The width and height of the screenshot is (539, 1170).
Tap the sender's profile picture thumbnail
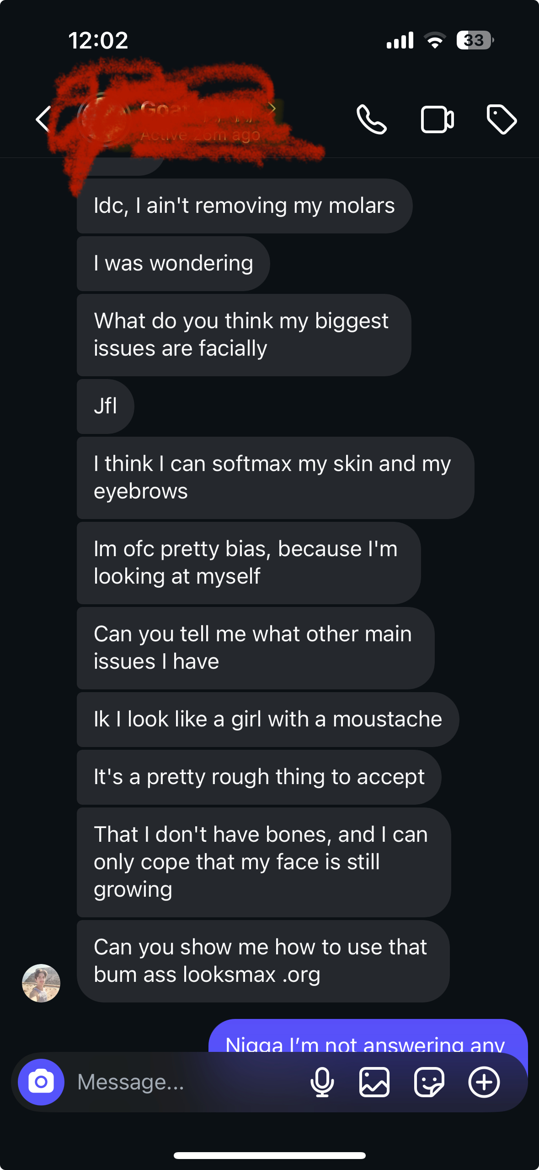41,983
